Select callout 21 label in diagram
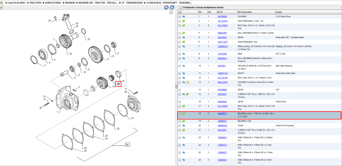 click(x=132, y=118)
